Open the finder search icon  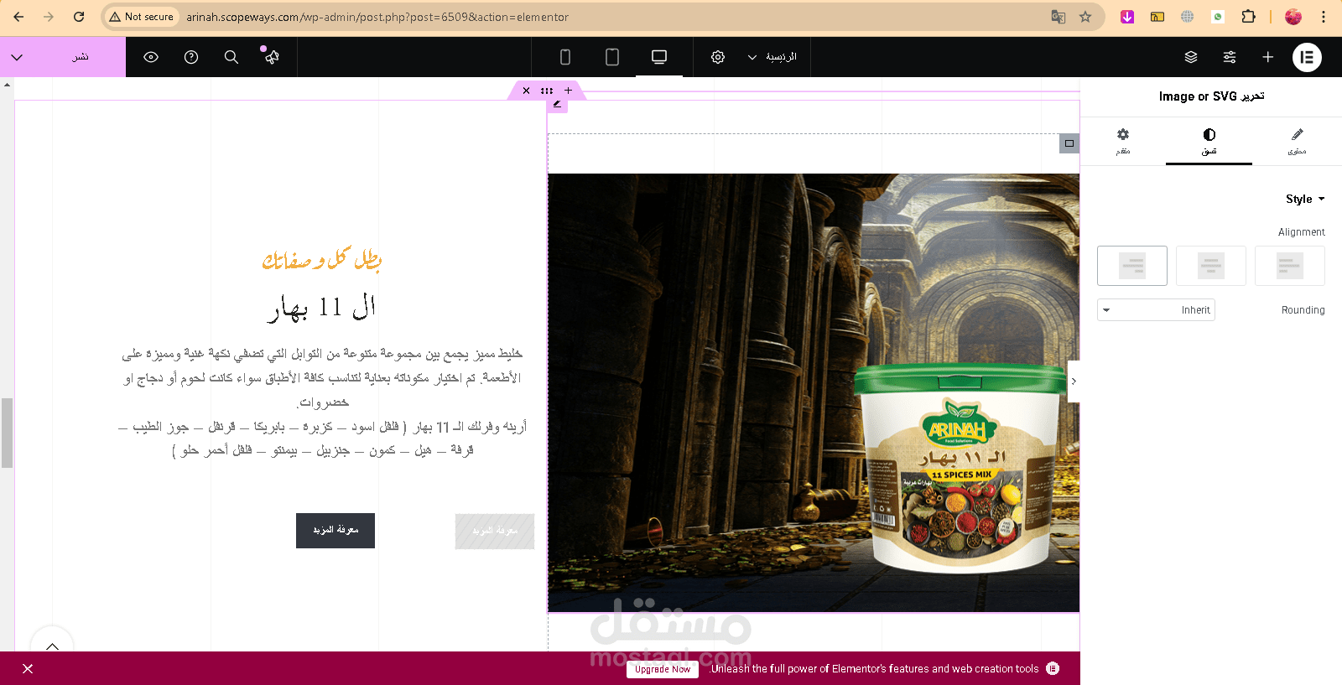[231, 57]
